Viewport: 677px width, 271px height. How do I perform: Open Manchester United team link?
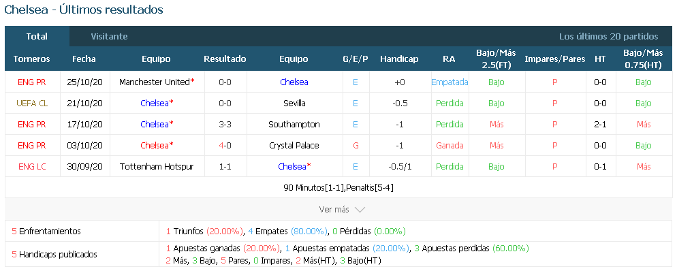(154, 82)
